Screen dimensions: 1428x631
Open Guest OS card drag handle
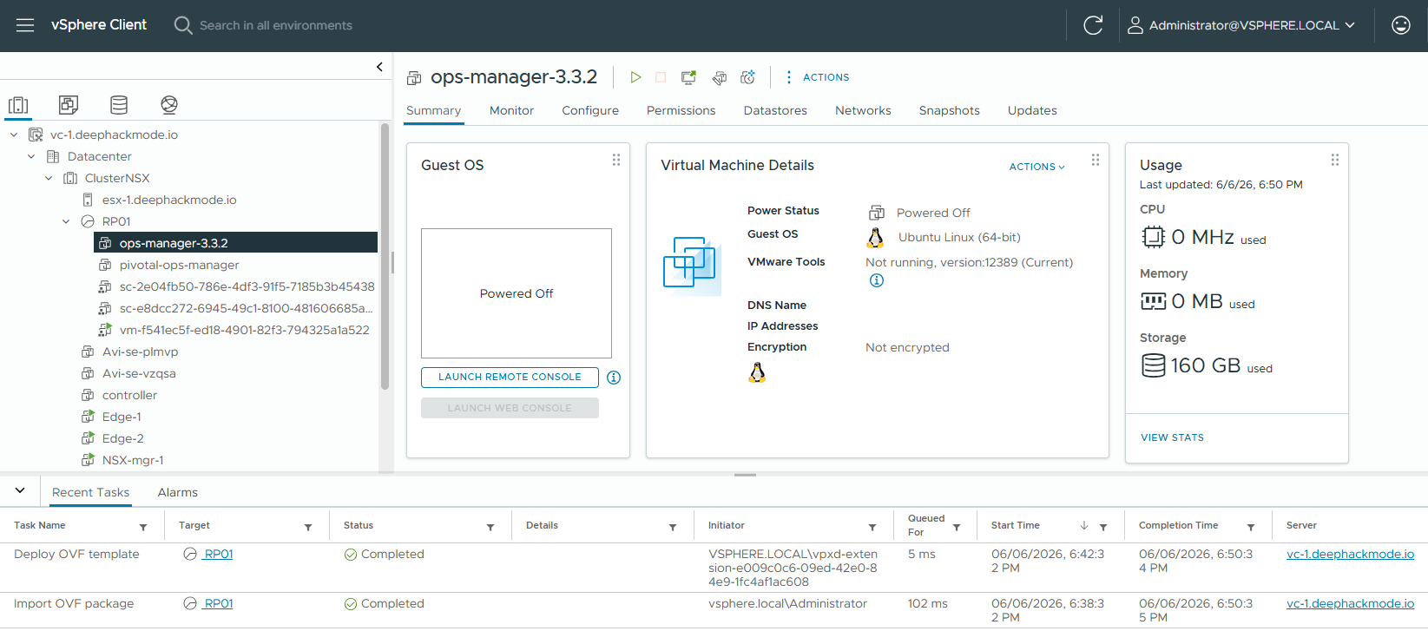point(616,160)
